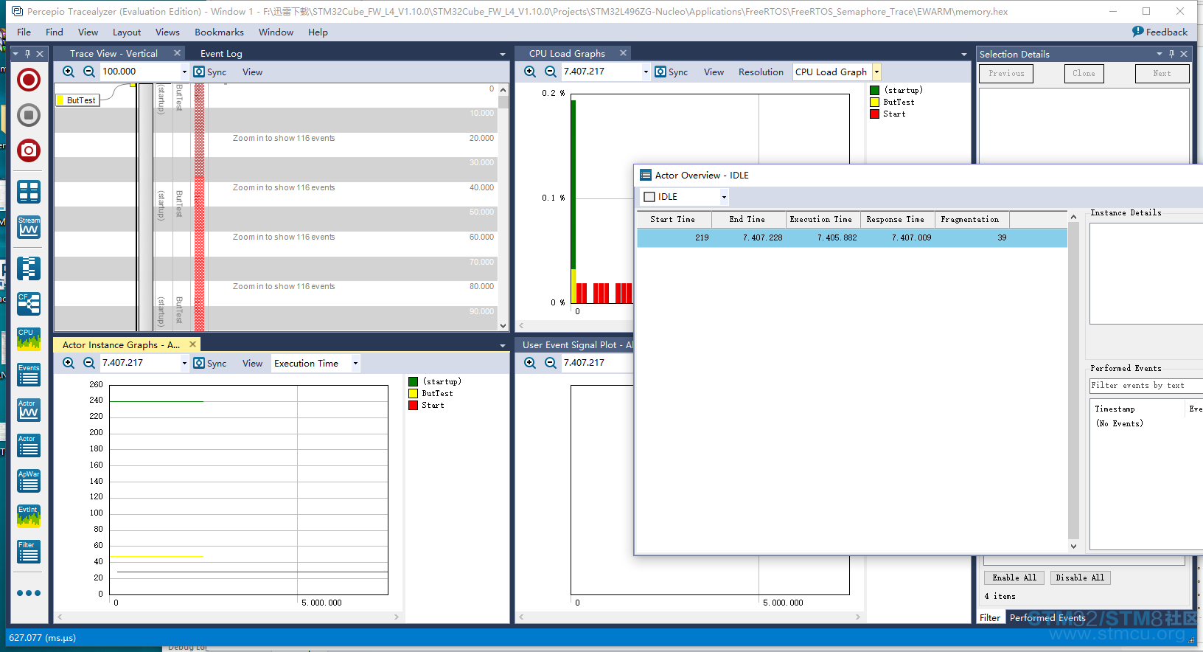This screenshot has width=1203, height=652.
Task: Click red Start swatch in Actor Instance legend
Action: pyautogui.click(x=414, y=406)
